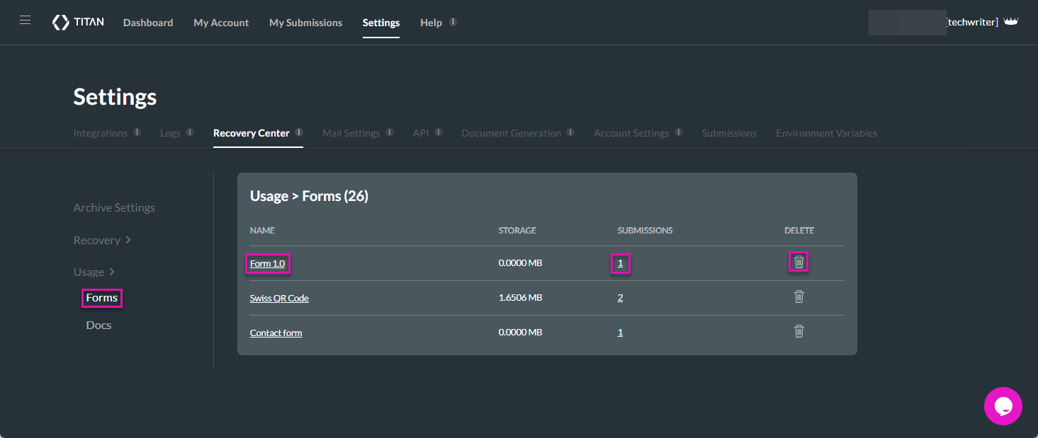Screen dimensions: 1038x438
Task: Navigate to My Submissions
Action: coord(305,22)
